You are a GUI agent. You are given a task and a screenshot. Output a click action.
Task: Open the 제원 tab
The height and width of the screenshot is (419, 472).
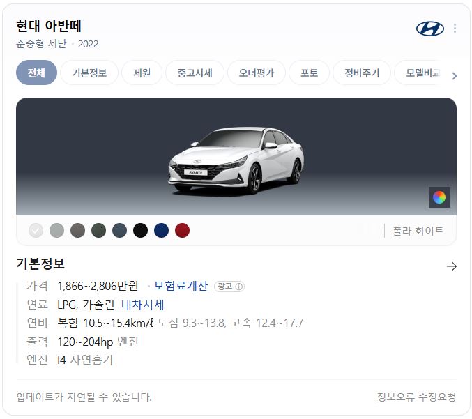coord(142,73)
